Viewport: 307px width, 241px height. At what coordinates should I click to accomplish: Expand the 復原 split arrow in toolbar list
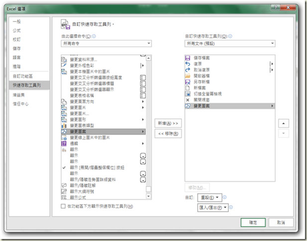[x=272, y=64]
